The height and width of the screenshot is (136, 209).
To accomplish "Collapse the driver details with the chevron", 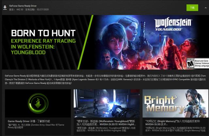I will click(x=205, y=8).
